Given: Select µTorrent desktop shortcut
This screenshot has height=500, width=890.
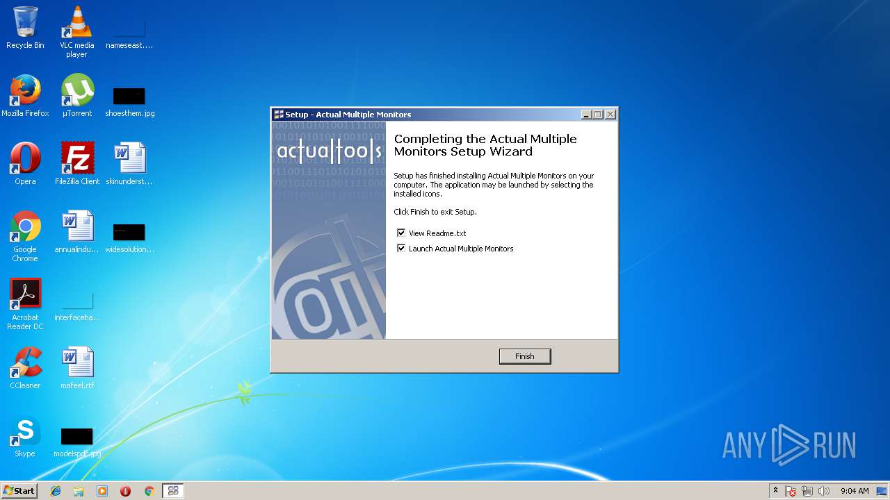Looking at the screenshot, I should tap(77, 96).
